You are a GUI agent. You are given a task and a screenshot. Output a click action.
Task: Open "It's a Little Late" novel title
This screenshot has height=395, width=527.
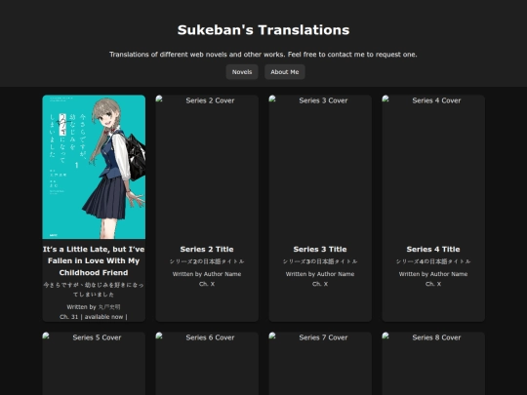tap(94, 261)
